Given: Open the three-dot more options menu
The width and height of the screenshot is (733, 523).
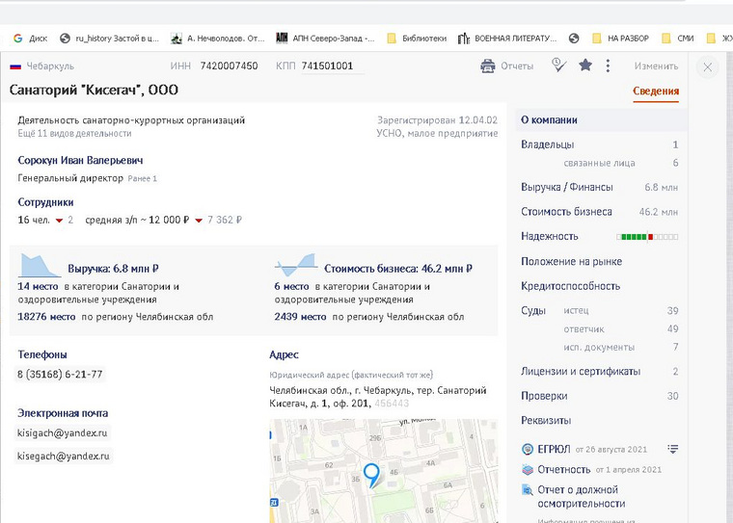Looking at the screenshot, I should click(x=608, y=65).
